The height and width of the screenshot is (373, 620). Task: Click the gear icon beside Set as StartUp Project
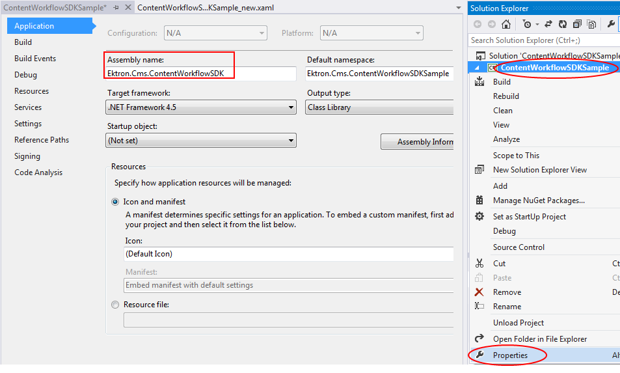pos(479,216)
